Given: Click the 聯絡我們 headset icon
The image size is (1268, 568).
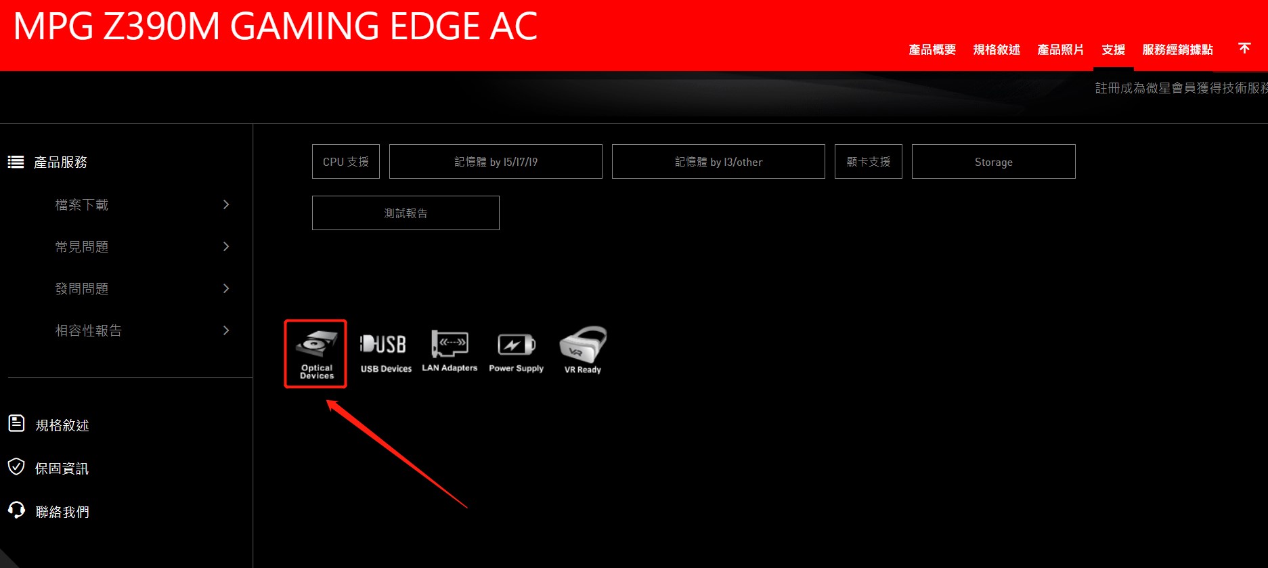Looking at the screenshot, I should [x=16, y=510].
